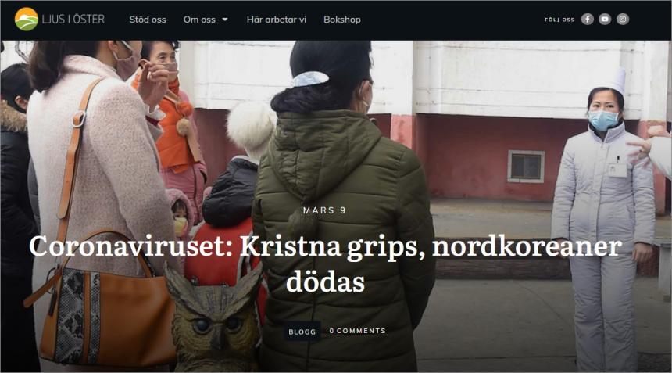This screenshot has width=672, height=373.
Task: Go to Här arbetar vi page
Action: click(x=277, y=20)
